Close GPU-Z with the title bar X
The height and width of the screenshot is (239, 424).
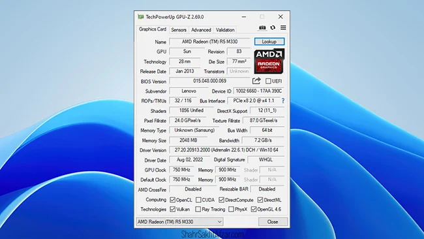pos(280,17)
